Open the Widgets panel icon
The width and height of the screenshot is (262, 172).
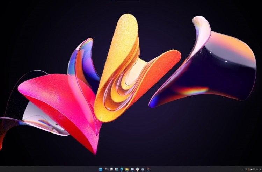pyautogui.click(x=116, y=169)
